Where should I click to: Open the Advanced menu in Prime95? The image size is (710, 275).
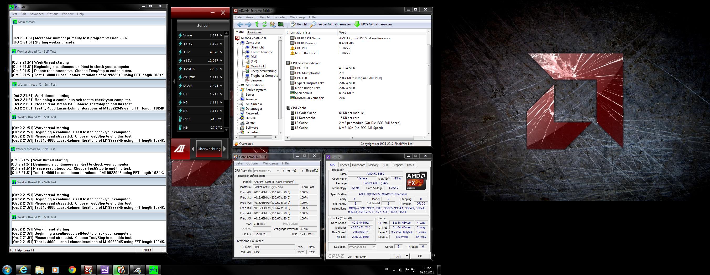point(37,14)
